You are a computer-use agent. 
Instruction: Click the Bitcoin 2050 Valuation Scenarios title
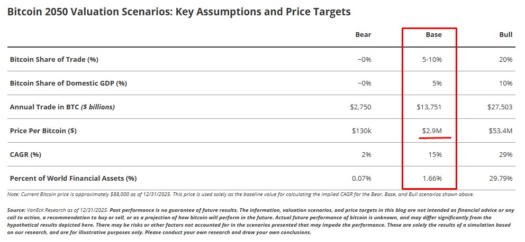point(179,12)
